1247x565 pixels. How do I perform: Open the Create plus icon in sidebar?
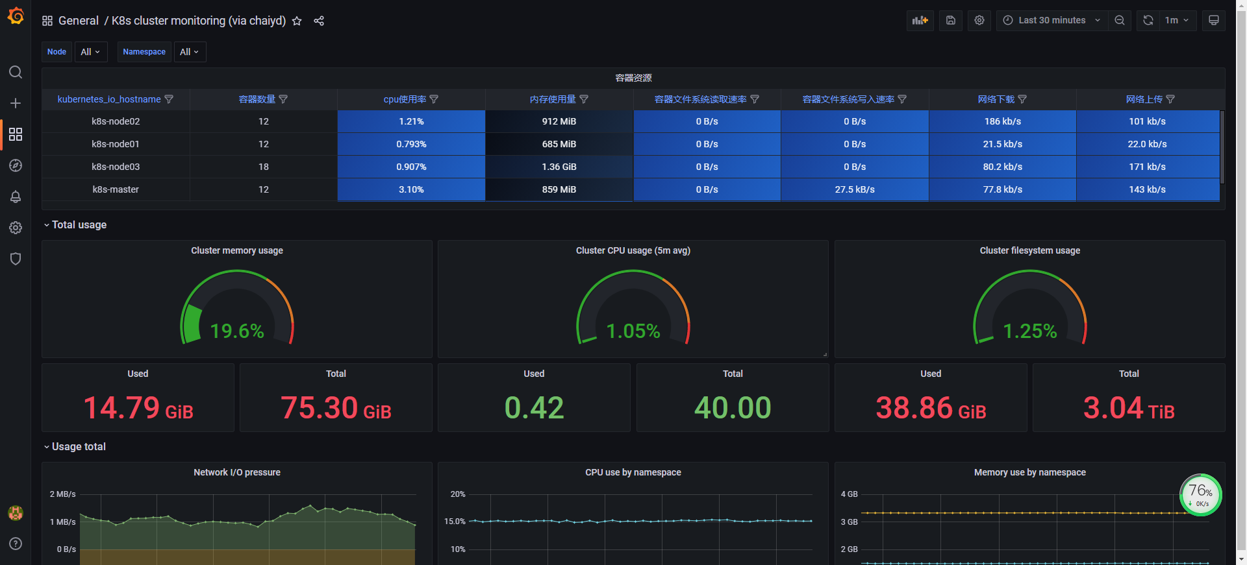pyautogui.click(x=16, y=103)
